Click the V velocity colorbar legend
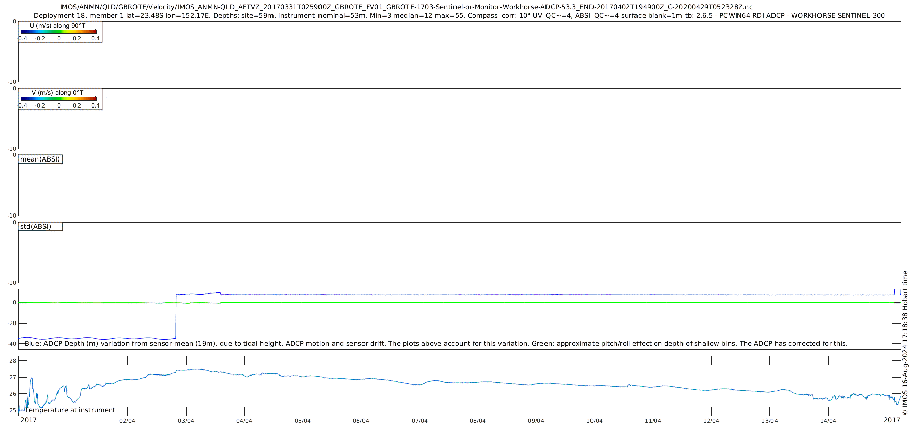Image resolution: width=910 pixels, height=429 pixels. pos(60,99)
